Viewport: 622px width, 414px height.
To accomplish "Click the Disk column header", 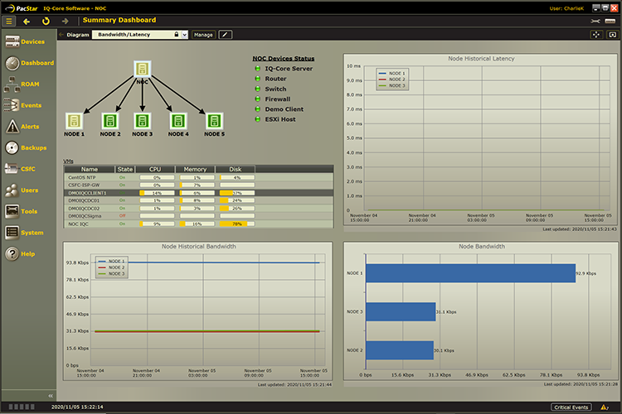I will click(236, 169).
